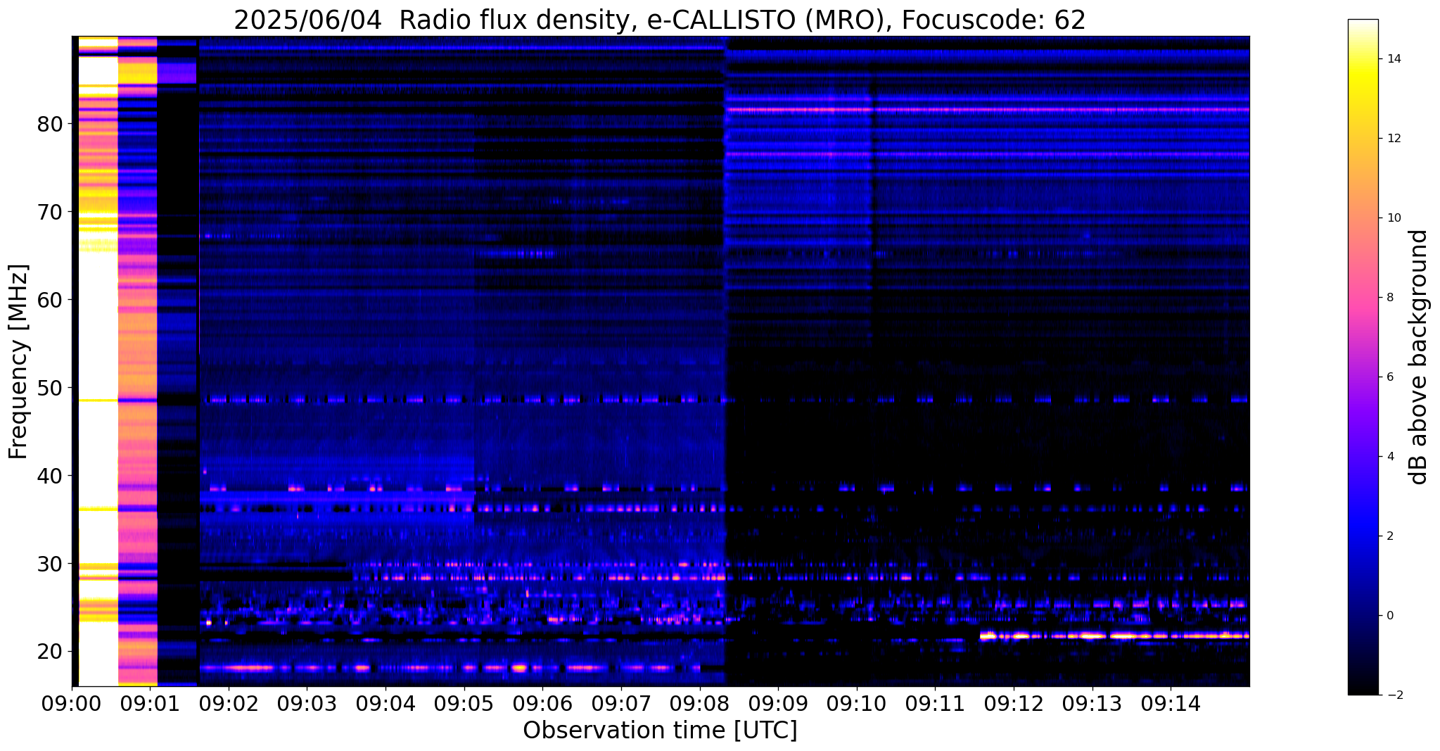This screenshot has height=751, width=1440.
Task: Click the 80 MHz frequency tick label
Action: pyautogui.click(x=49, y=124)
